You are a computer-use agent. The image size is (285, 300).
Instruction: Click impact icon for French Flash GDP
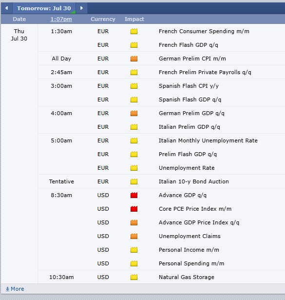pos(134,45)
